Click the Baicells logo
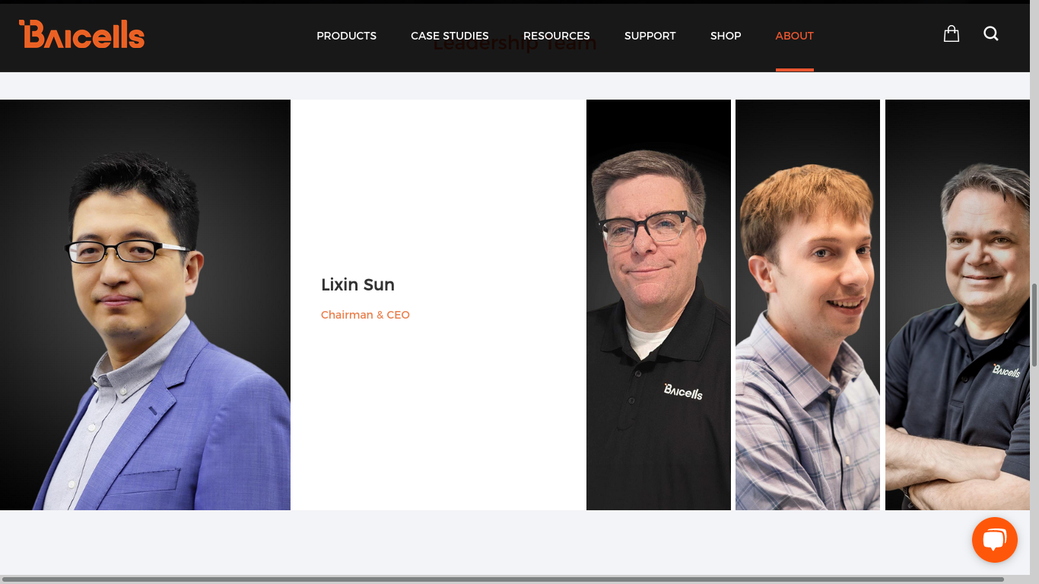 coord(81,34)
